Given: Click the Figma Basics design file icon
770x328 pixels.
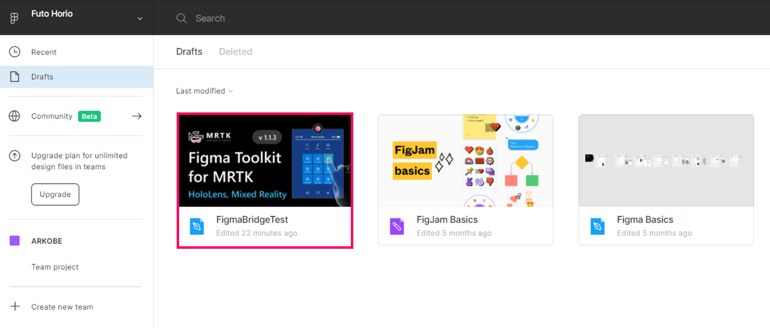Looking at the screenshot, I should click(598, 227).
